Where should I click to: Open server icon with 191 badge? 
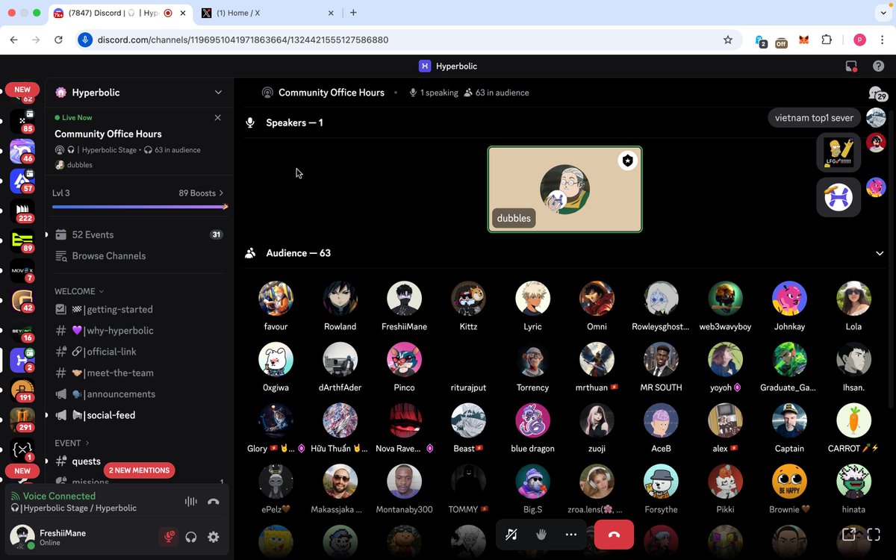(x=22, y=389)
